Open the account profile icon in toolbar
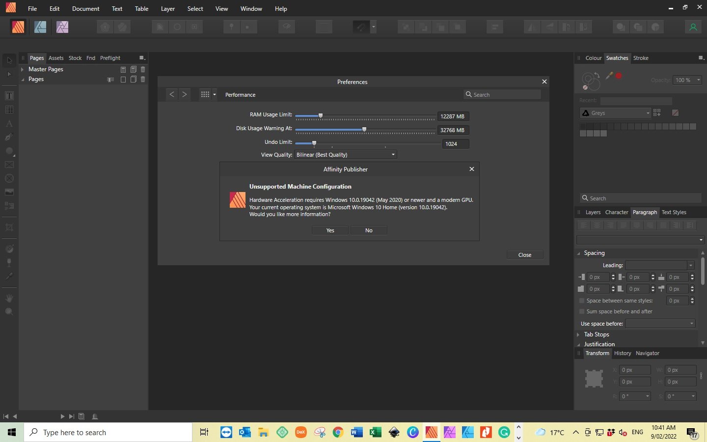 (693, 27)
